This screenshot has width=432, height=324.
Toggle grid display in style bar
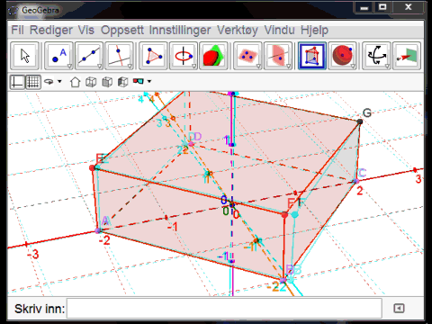coord(33,82)
